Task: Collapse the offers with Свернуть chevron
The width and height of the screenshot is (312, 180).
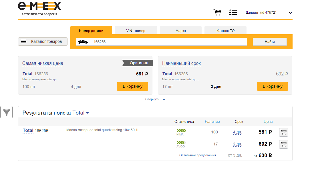Action: click(164, 99)
